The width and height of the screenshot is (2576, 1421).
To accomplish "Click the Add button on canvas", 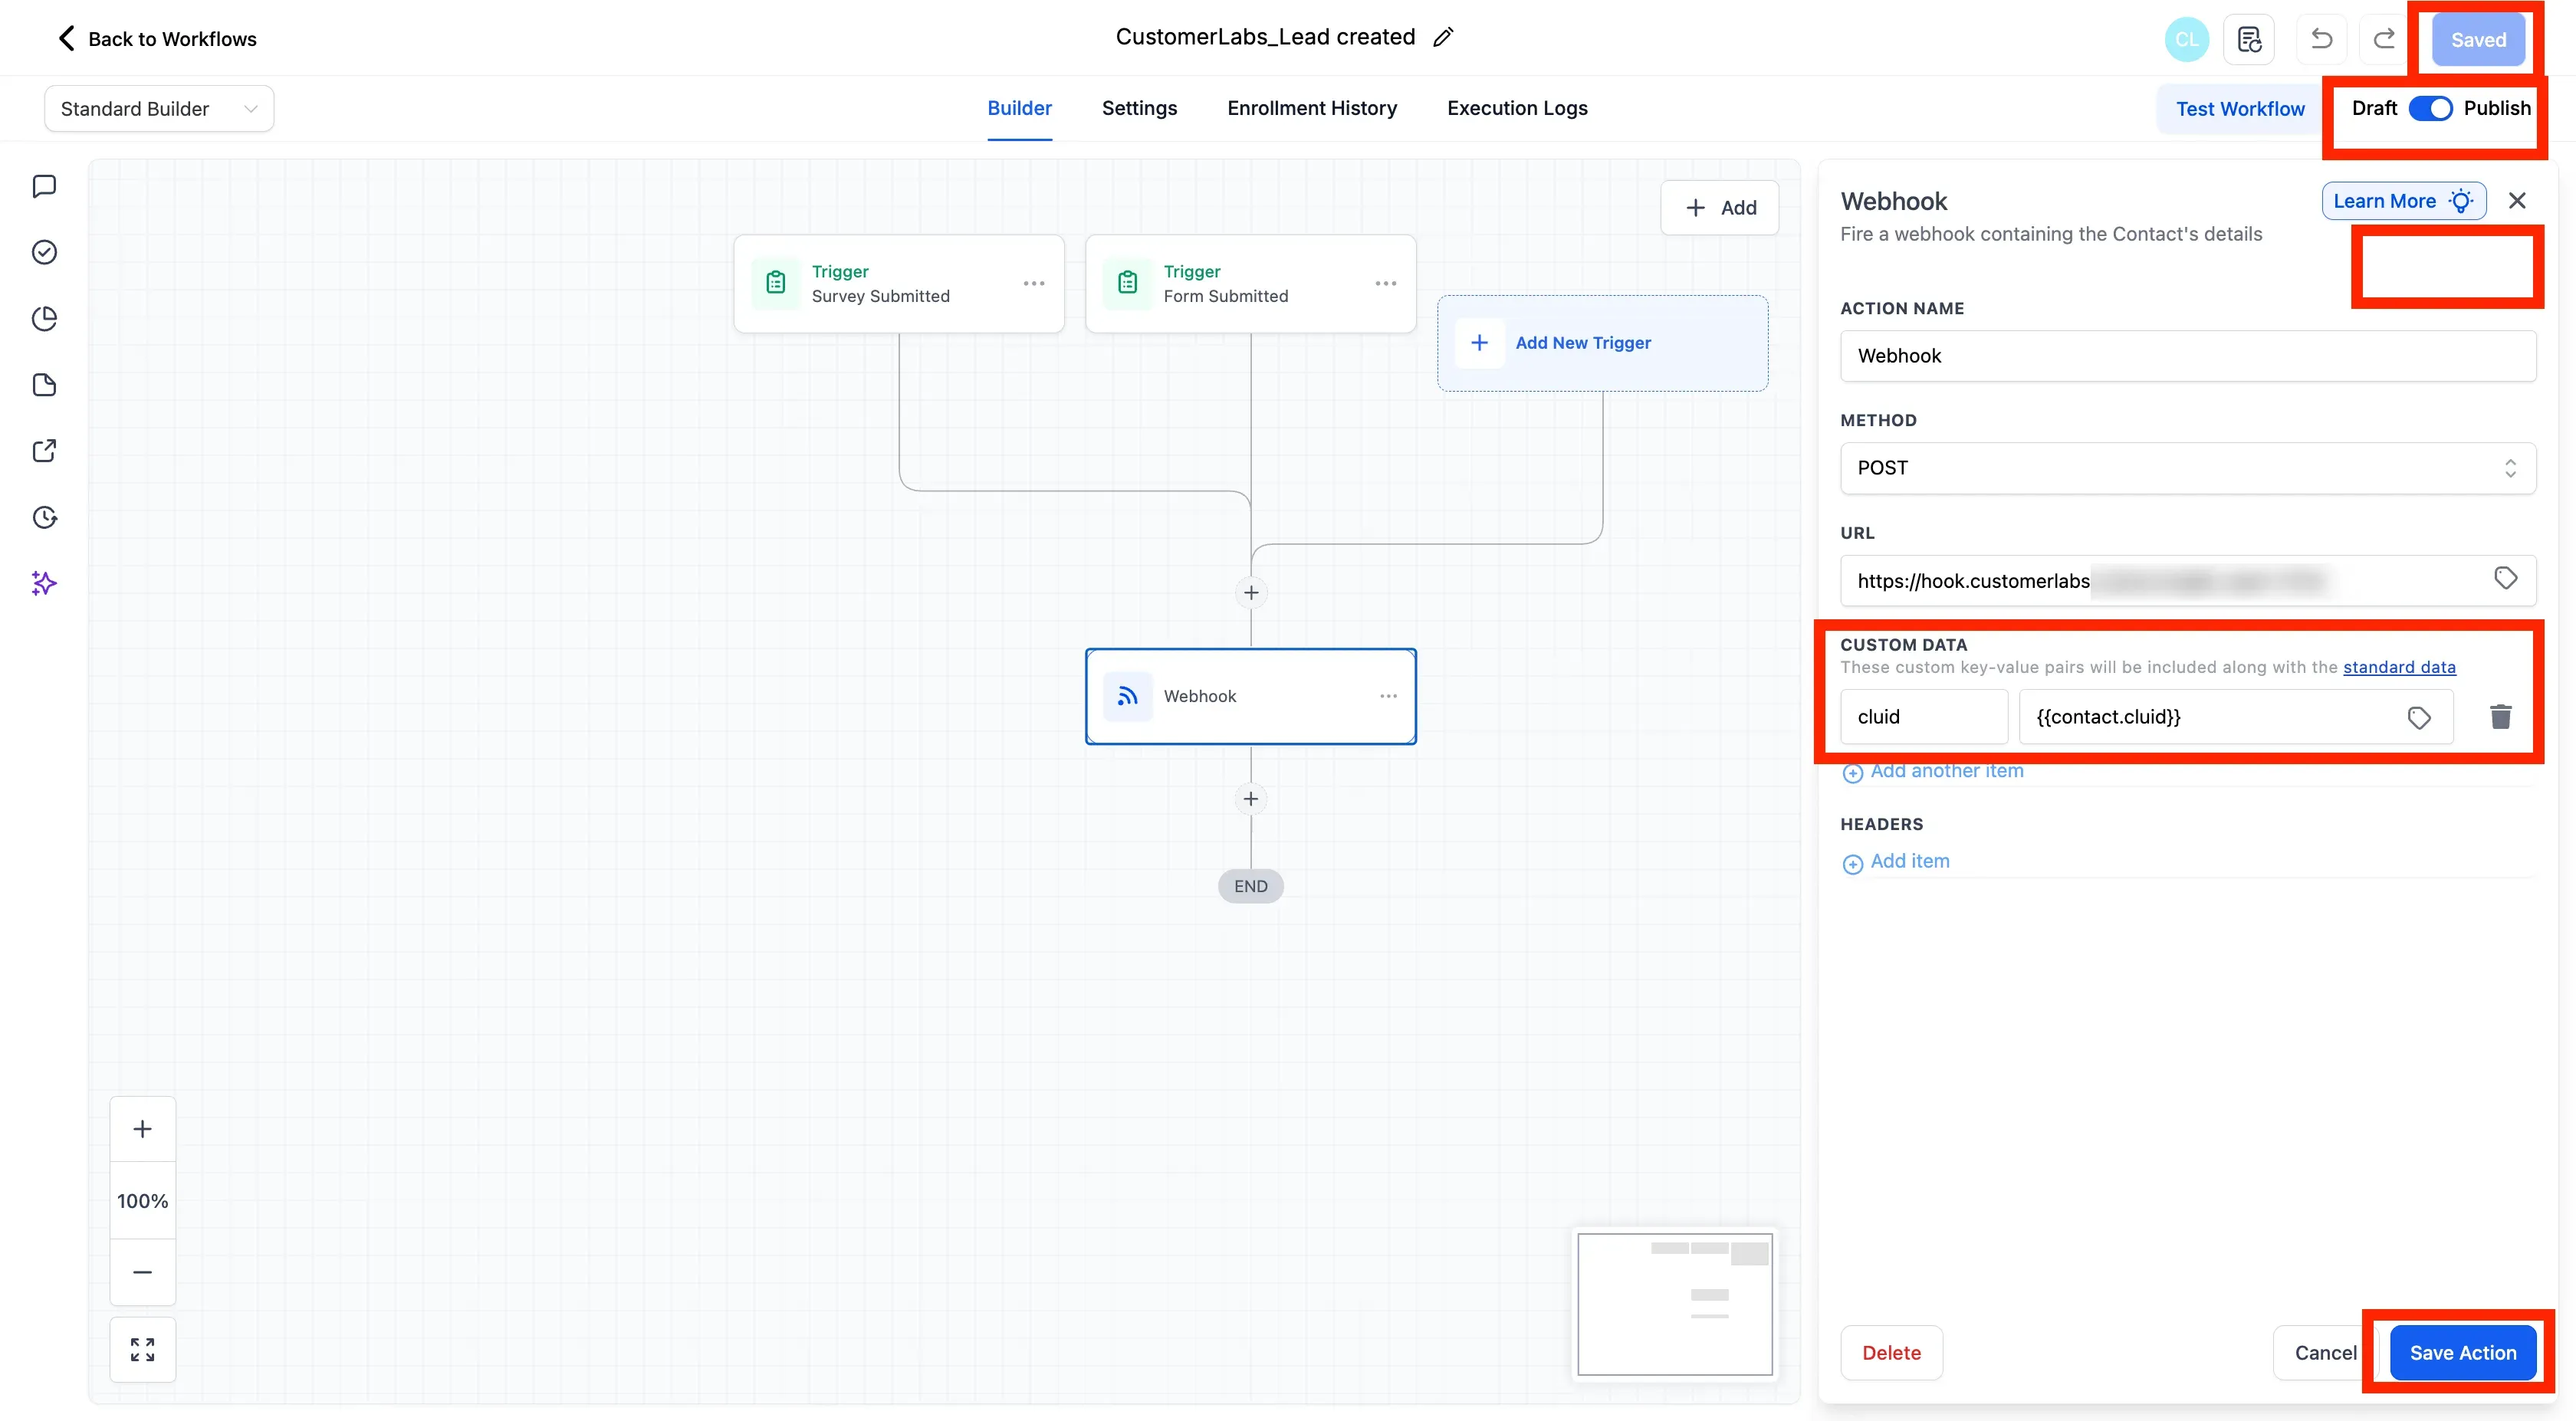I will click(x=1720, y=208).
